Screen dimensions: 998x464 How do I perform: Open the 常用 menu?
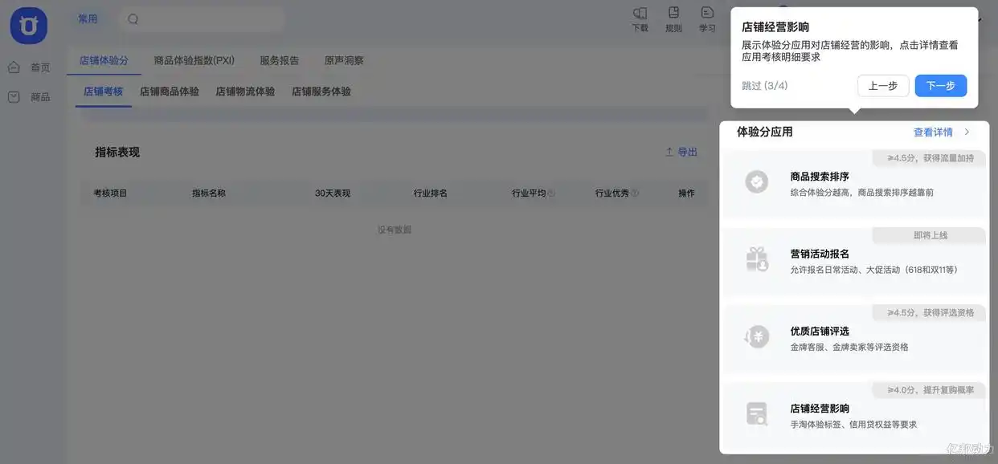(88, 18)
